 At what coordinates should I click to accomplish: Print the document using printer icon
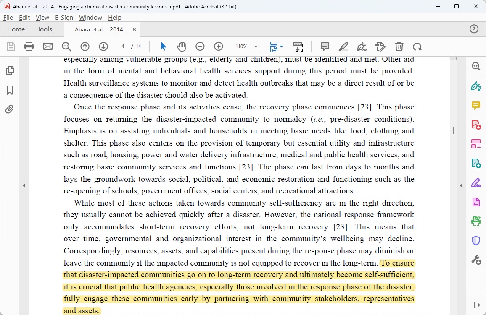[x=29, y=47]
